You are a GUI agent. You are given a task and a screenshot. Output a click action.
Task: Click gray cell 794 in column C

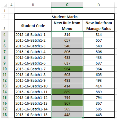[x=67, y=98]
